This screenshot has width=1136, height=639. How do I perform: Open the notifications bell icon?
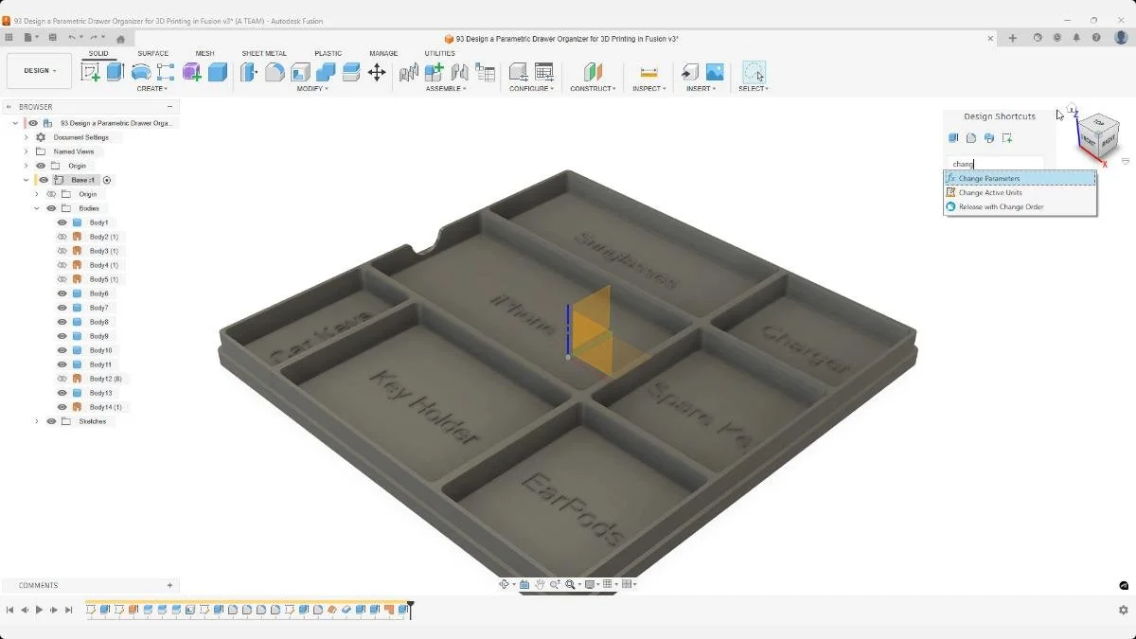pos(1076,38)
